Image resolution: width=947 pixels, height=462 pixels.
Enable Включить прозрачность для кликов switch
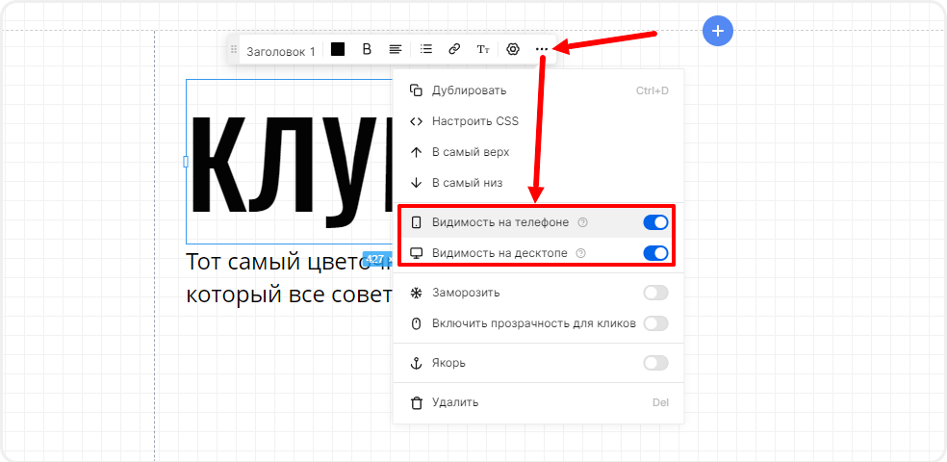(x=656, y=323)
